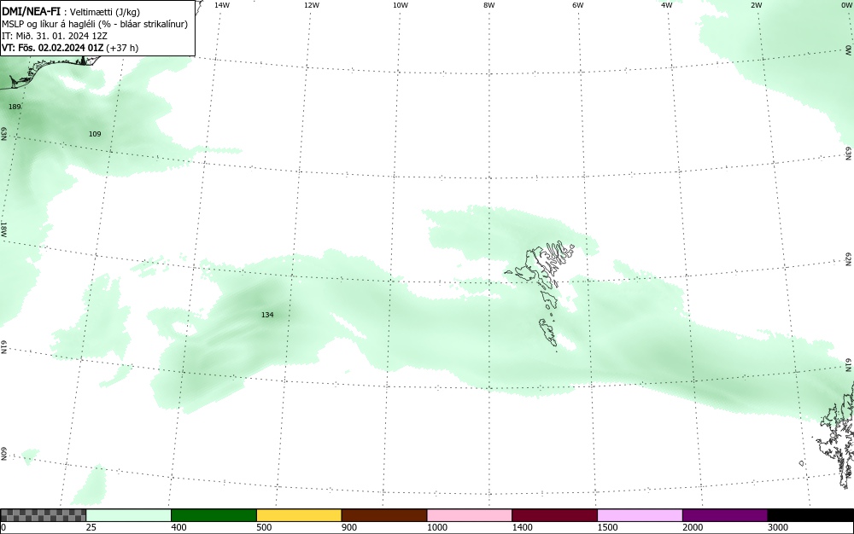Choose the purple 2000–3000 legend swatch

pyautogui.click(x=725, y=515)
